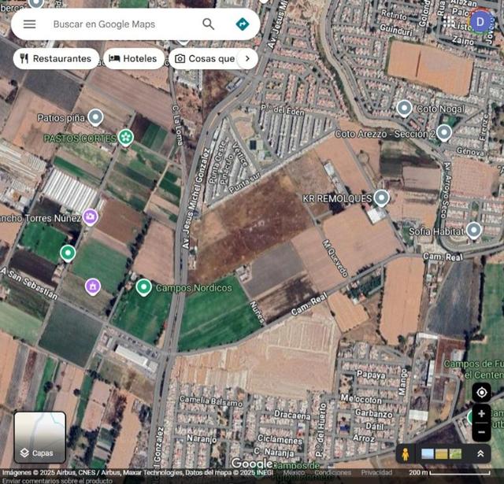Click the search magnifier icon
The width and height of the screenshot is (504, 484).
[x=208, y=24]
